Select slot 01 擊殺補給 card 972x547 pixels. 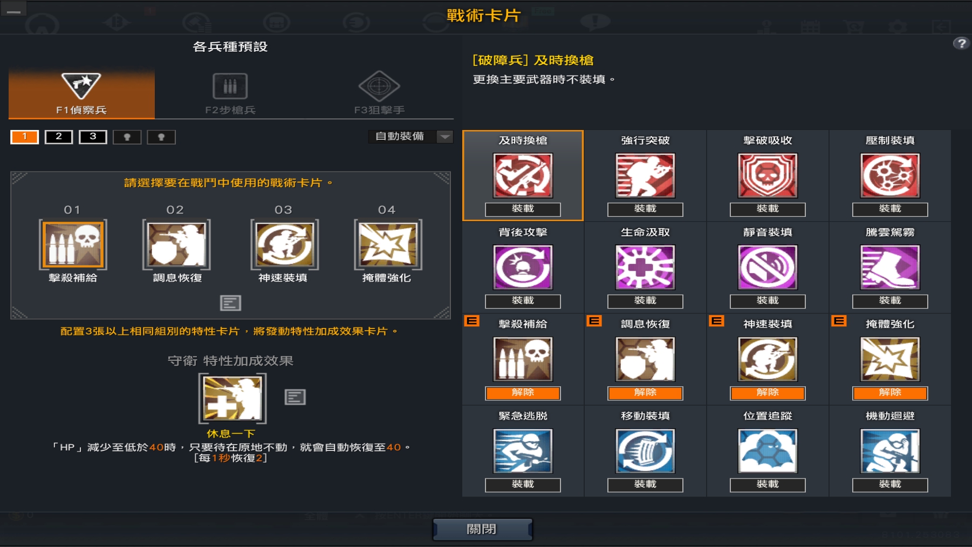73,244
